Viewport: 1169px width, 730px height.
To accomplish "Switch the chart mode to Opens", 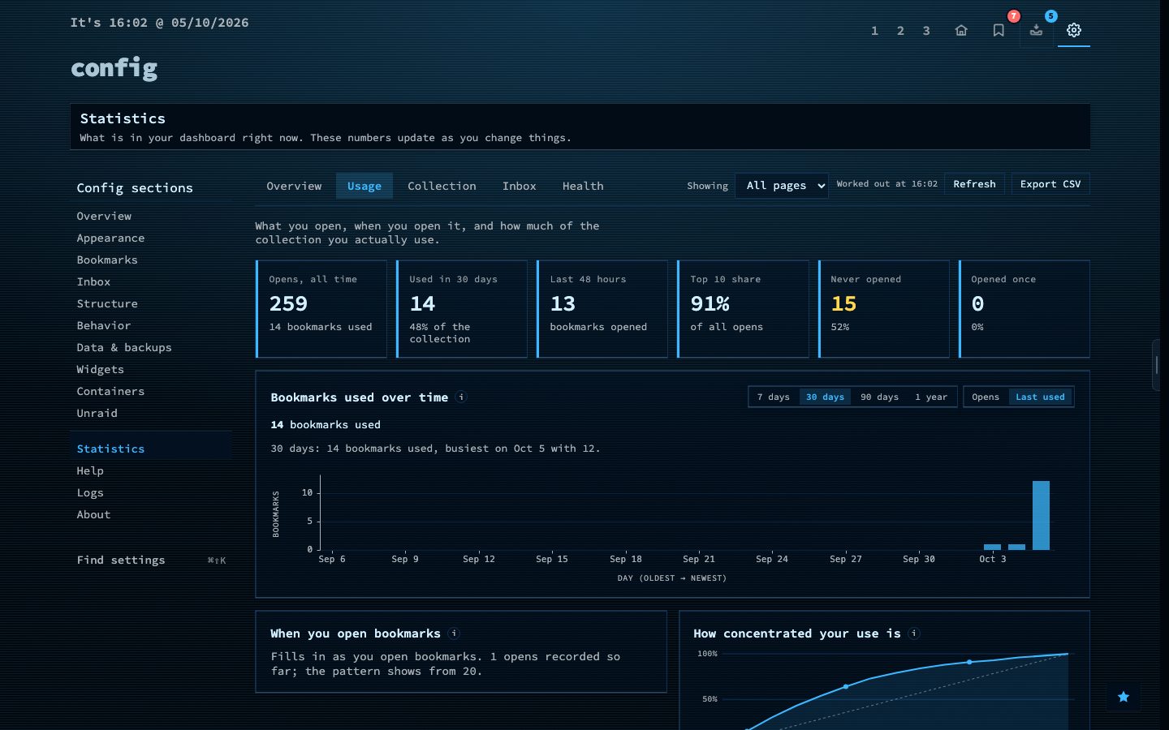I will 986,397.
